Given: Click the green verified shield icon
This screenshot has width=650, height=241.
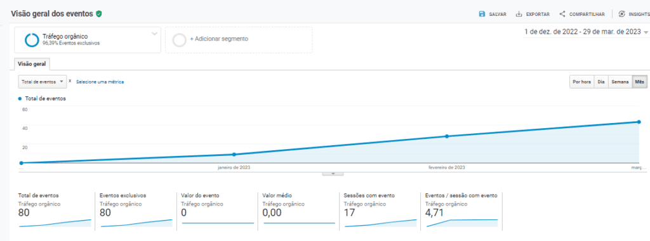Looking at the screenshot, I should tap(98, 14).
